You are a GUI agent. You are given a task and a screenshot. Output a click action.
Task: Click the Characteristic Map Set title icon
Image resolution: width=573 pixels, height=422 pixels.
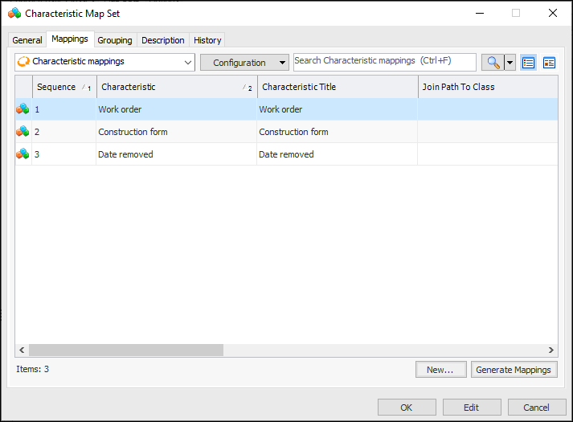[14, 13]
